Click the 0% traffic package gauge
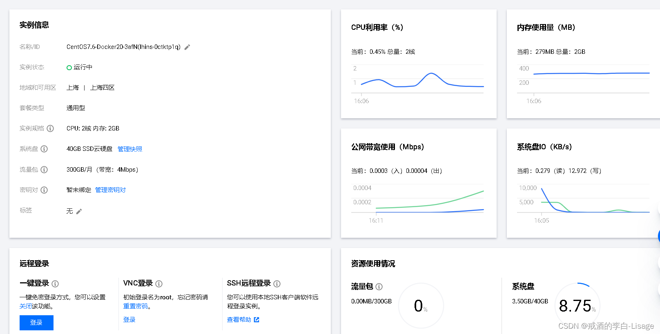Screen dimensions: 660x334 [x=421, y=305]
